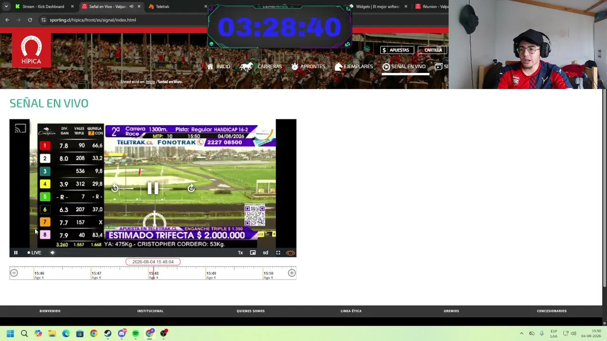
Task: Open the GREMIOS footer link
Action: coord(451,311)
